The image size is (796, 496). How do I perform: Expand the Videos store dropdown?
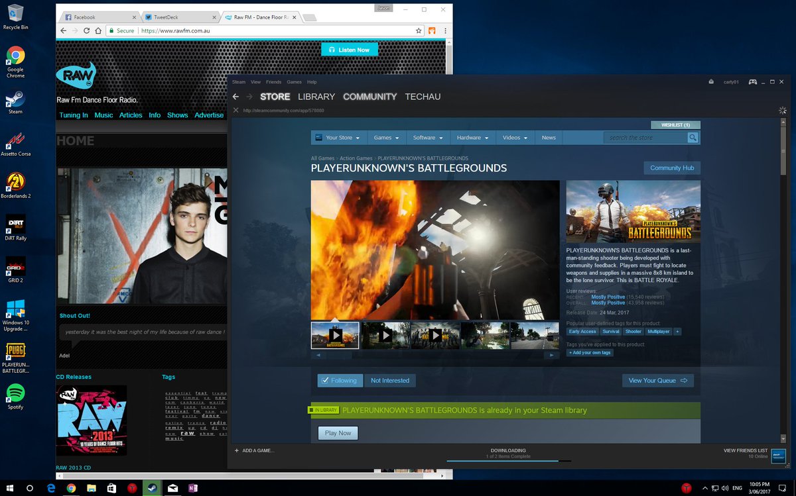(x=515, y=138)
